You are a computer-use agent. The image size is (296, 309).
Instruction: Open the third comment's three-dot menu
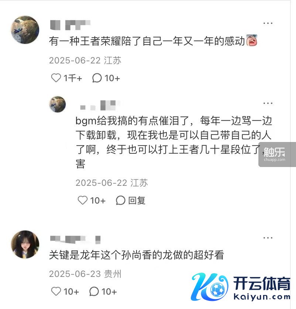click(x=268, y=238)
